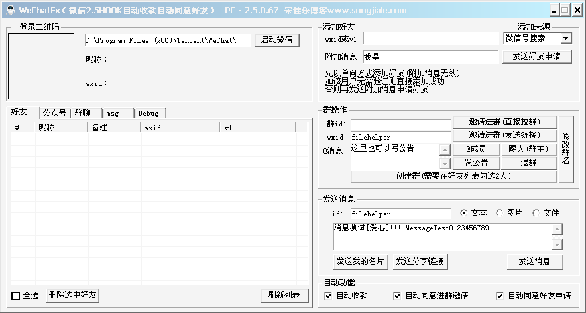Image resolution: width=586 pixels, height=313 pixels.
Task: Click 刷新列表 button
Action: point(284,295)
